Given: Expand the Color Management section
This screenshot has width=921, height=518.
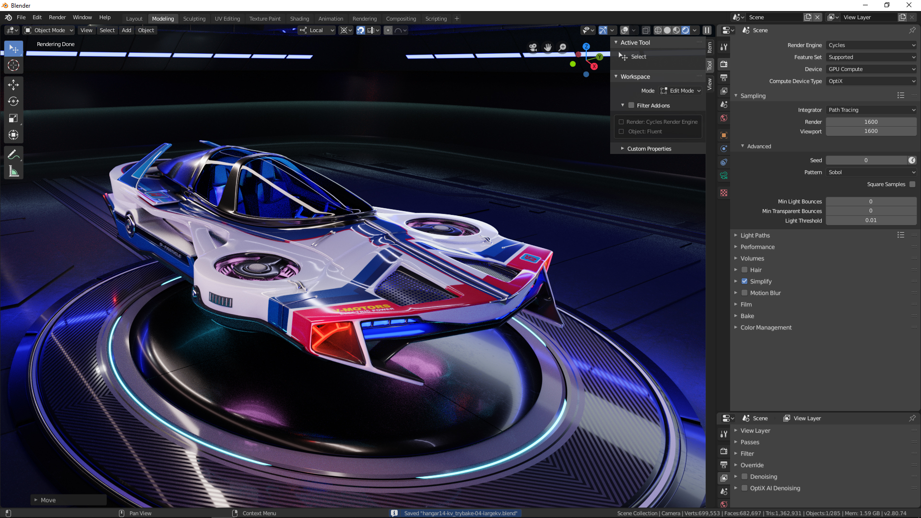Looking at the screenshot, I should (x=766, y=327).
